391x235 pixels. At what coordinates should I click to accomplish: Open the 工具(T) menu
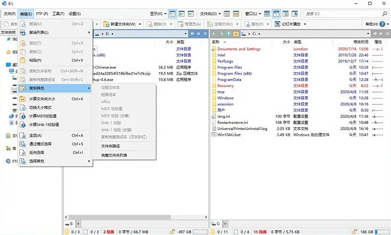pos(58,14)
